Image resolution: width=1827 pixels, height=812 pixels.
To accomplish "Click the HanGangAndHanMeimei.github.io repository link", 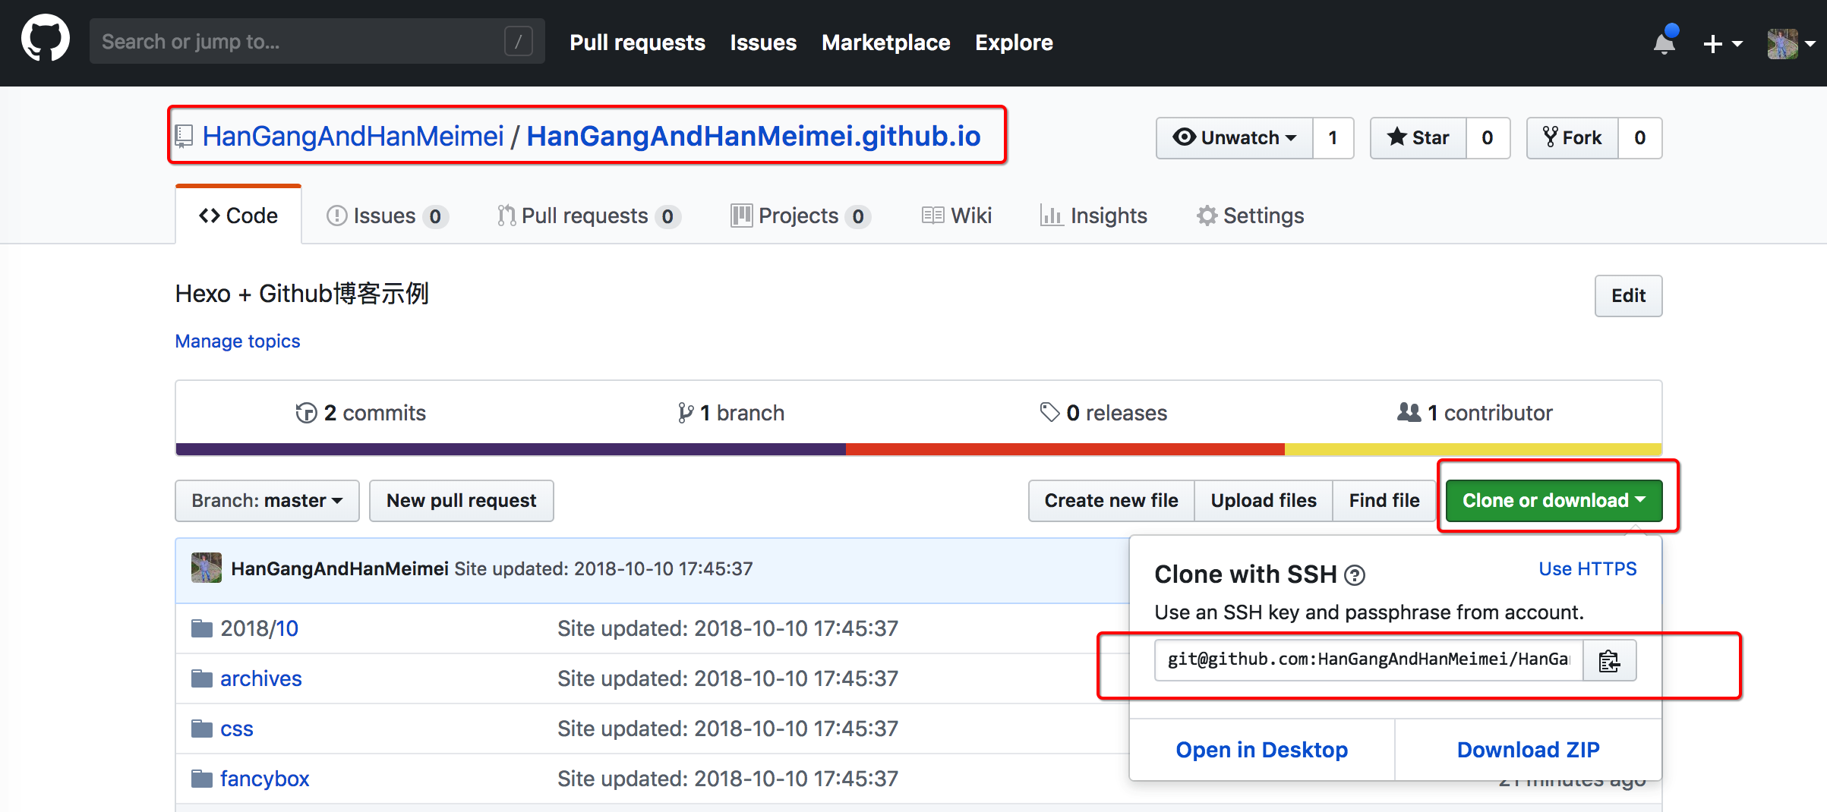I will click(753, 137).
